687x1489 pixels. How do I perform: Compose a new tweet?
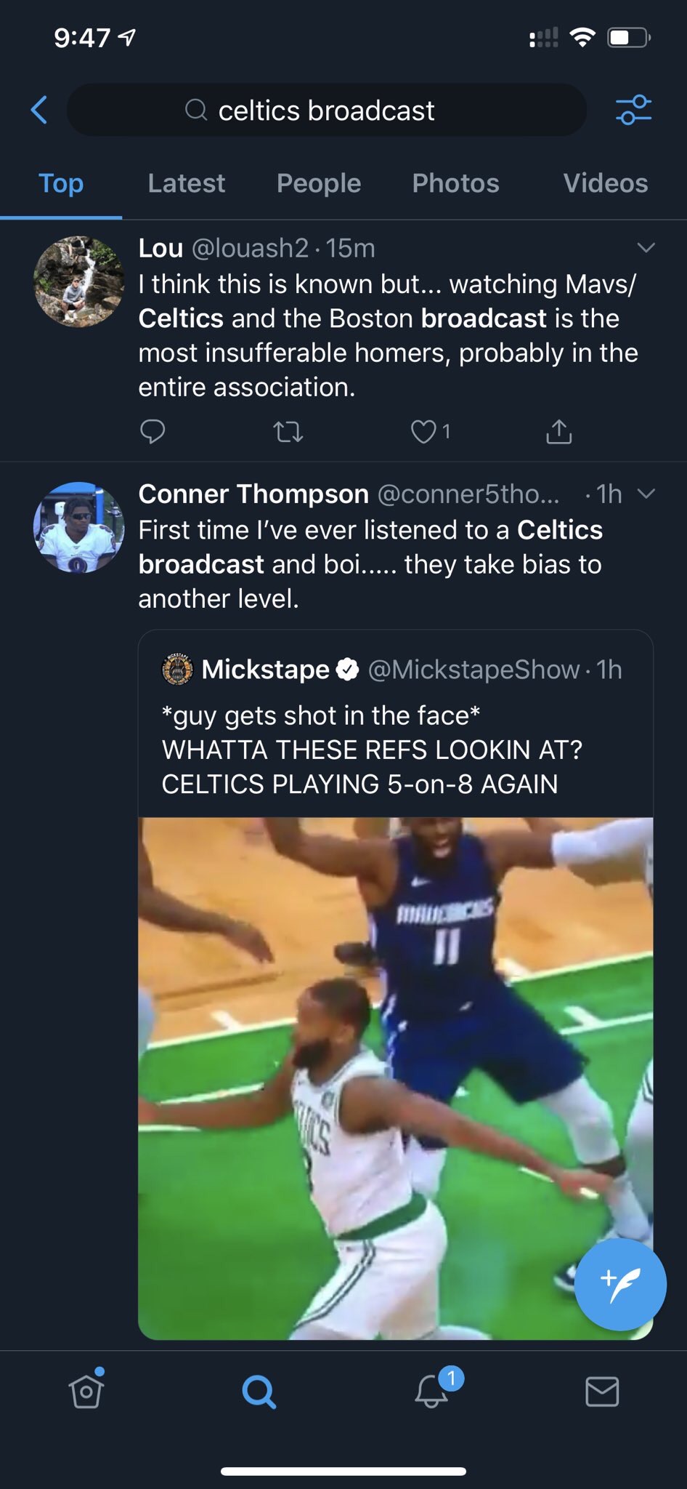[x=619, y=1285]
